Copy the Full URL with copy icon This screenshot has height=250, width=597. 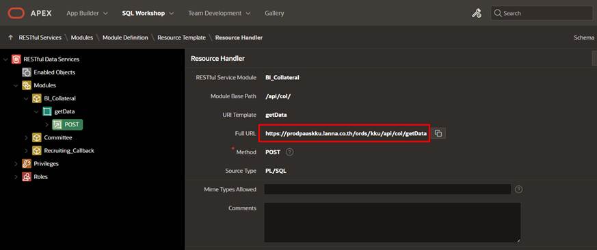(x=438, y=134)
